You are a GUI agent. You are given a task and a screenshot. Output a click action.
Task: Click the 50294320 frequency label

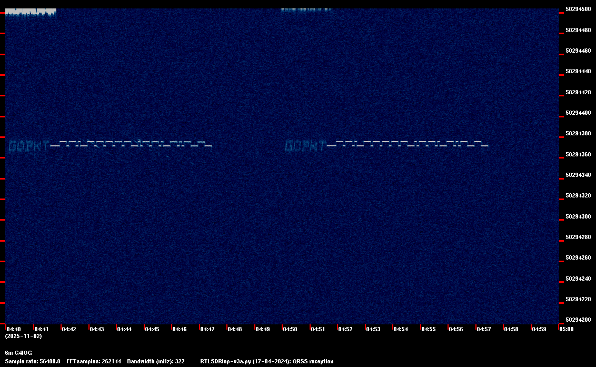(x=578, y=195)
